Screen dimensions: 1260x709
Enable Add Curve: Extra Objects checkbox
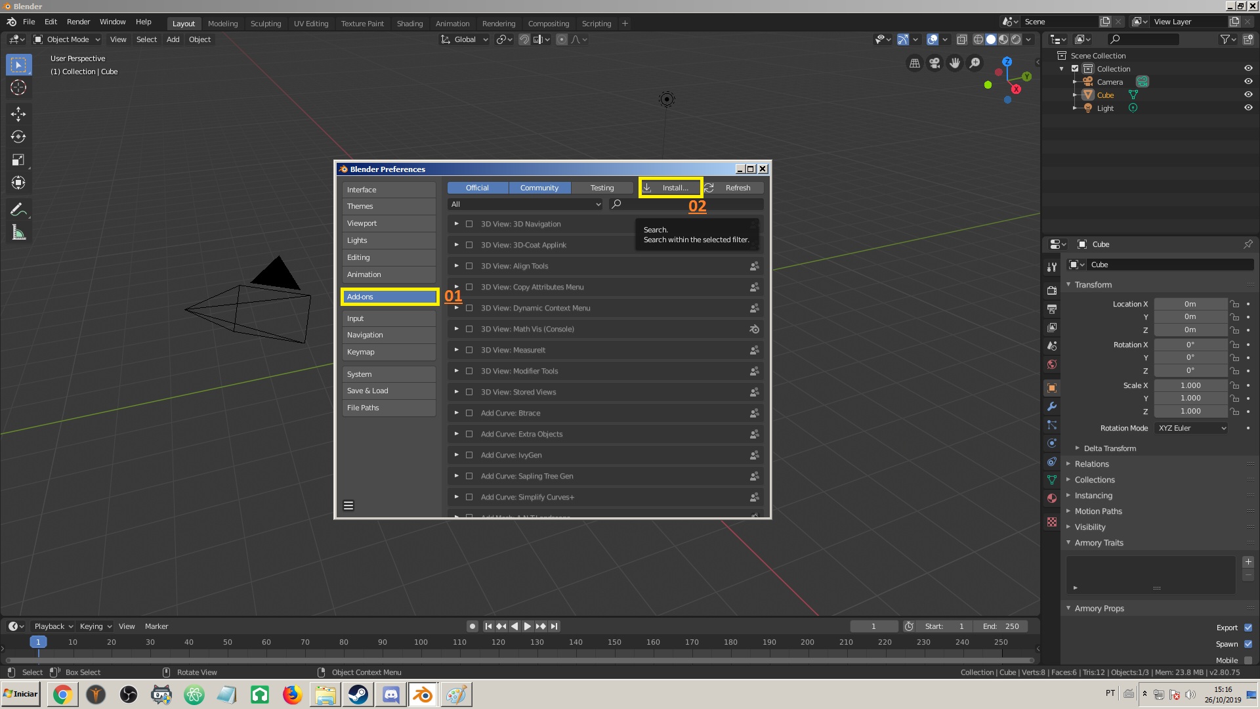point(469,434)
